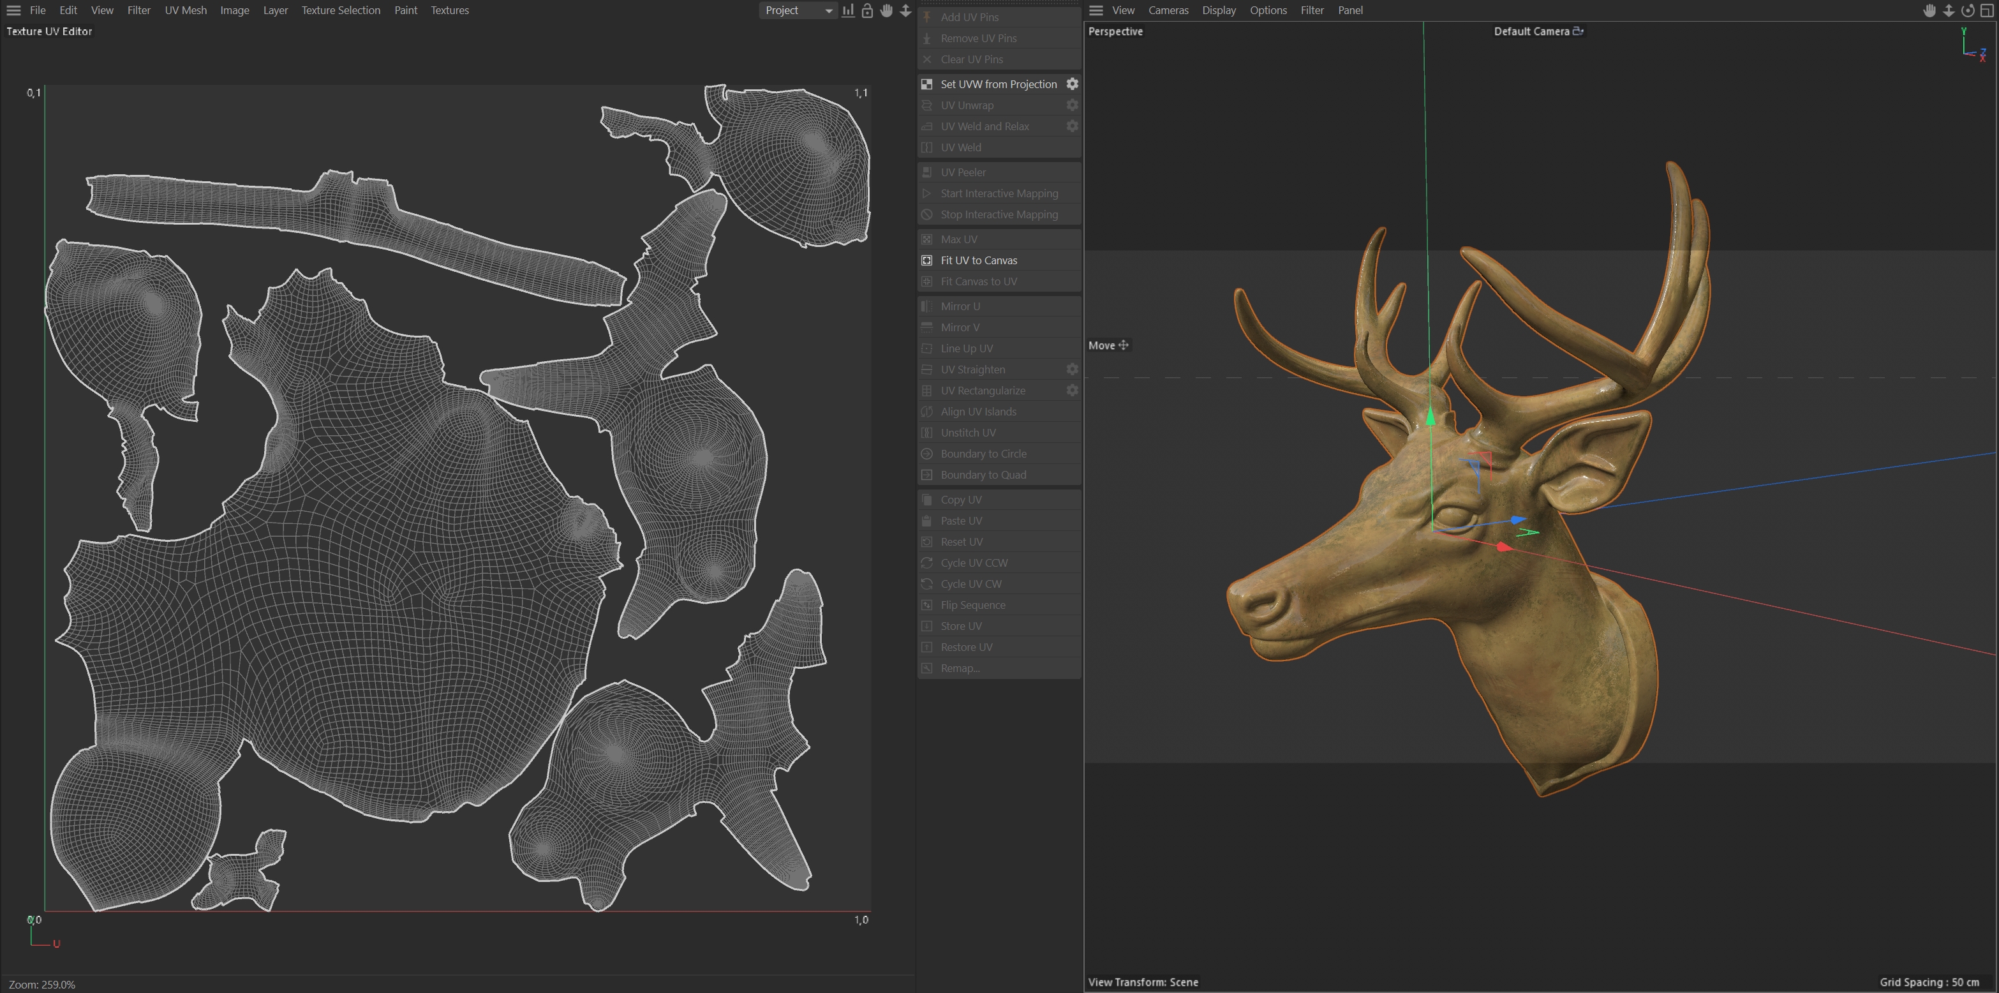Click the Zoom 259.0% status readout

click(42, 985)
